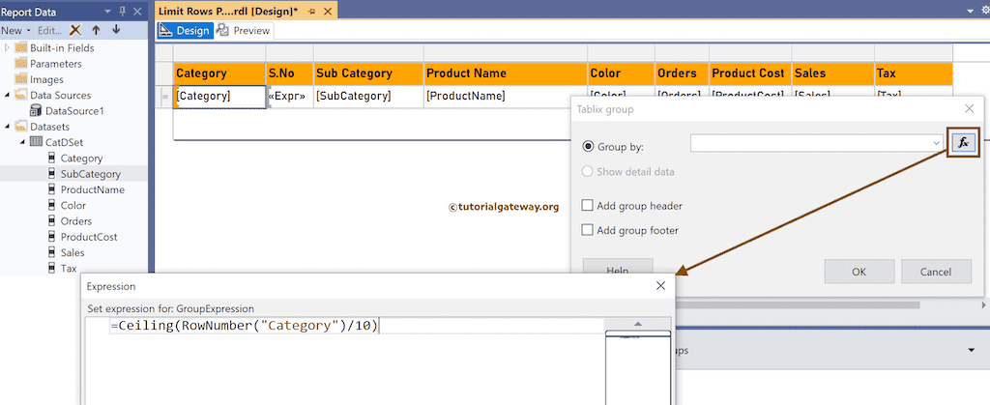Select the CatDSet dataset icon

(x=36, y=142)
